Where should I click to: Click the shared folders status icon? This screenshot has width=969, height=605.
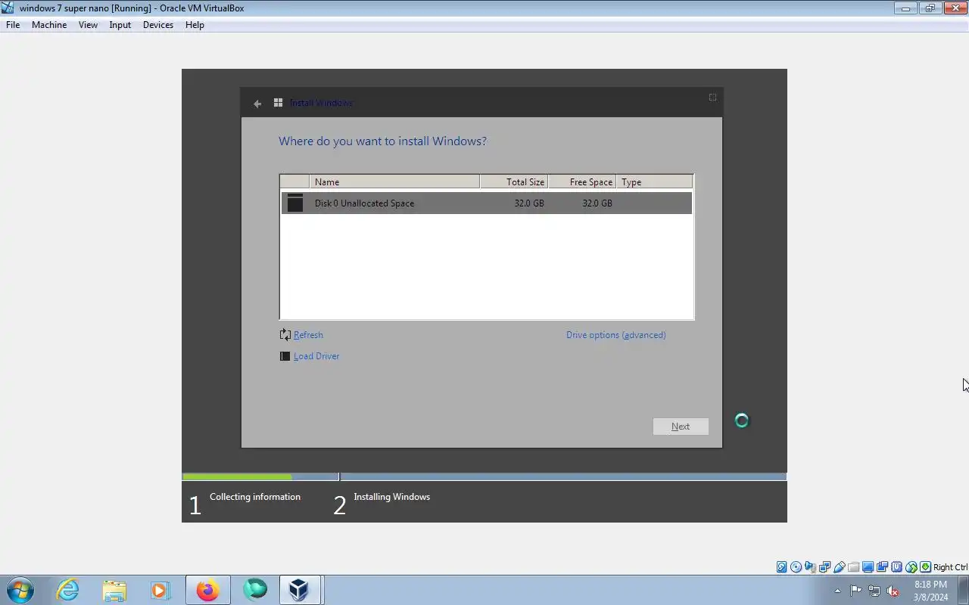853,567
